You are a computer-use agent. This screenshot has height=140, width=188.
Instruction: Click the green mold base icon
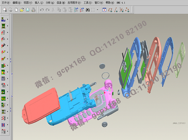(3, 26)
